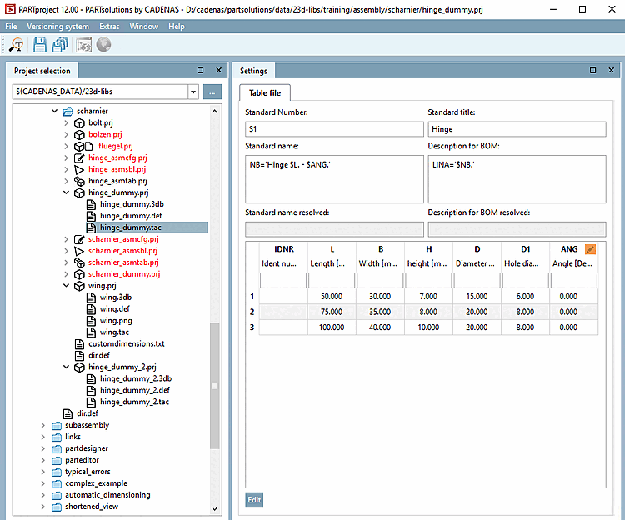Collapse the wing.prj tree node

point(67,285)
